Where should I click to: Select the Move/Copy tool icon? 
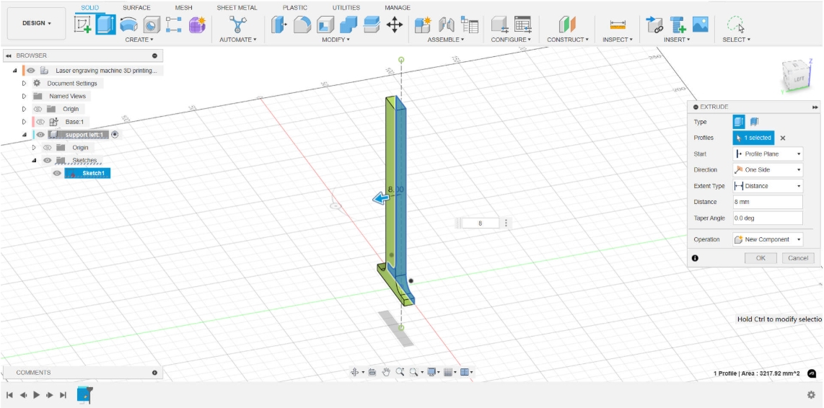click(x=394, y=25)
